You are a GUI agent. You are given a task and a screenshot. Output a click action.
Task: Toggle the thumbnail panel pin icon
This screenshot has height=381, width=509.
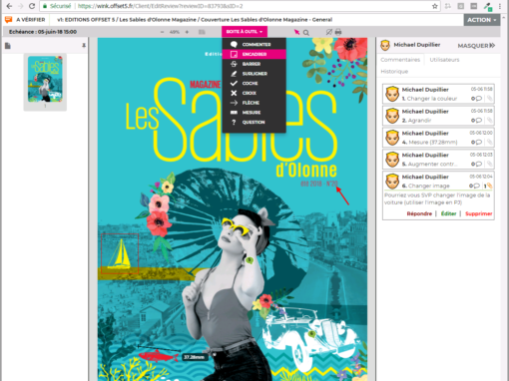coord(84,45)
